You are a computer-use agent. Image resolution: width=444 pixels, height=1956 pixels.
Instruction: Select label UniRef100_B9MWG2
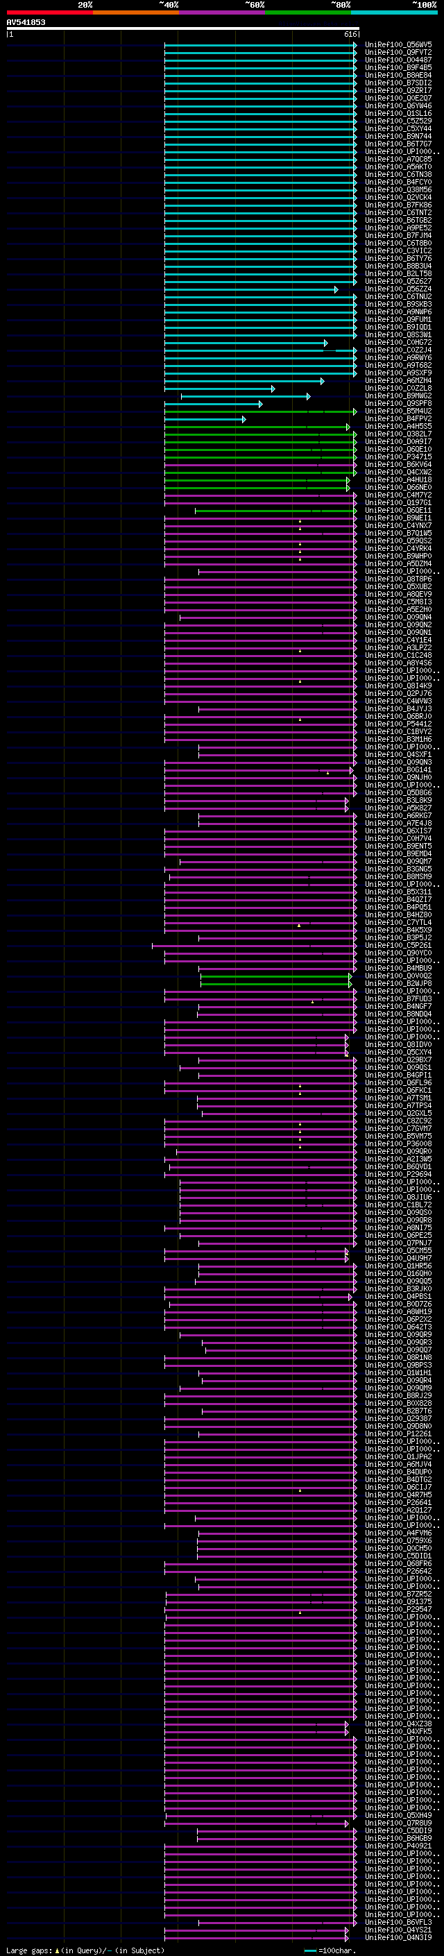[x=398, y=396]
